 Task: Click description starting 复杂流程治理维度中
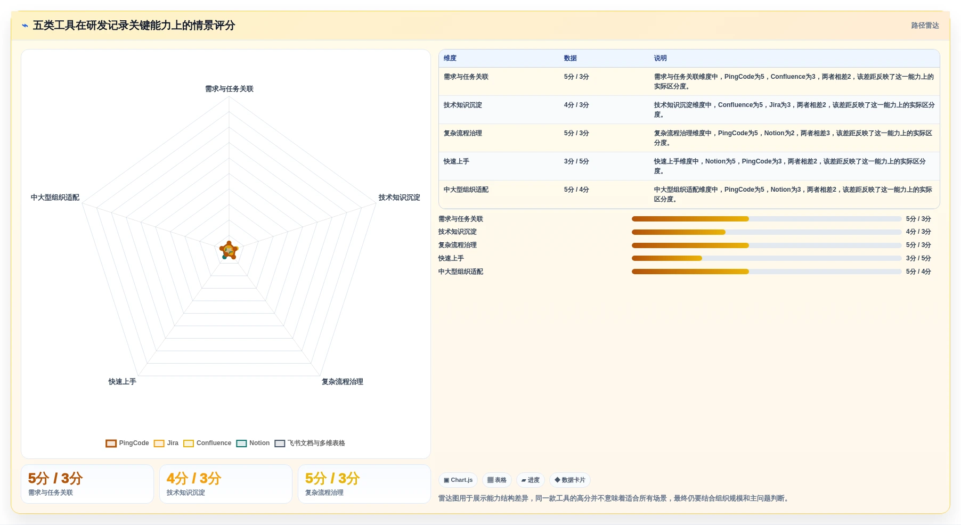[x=794, y=138]
